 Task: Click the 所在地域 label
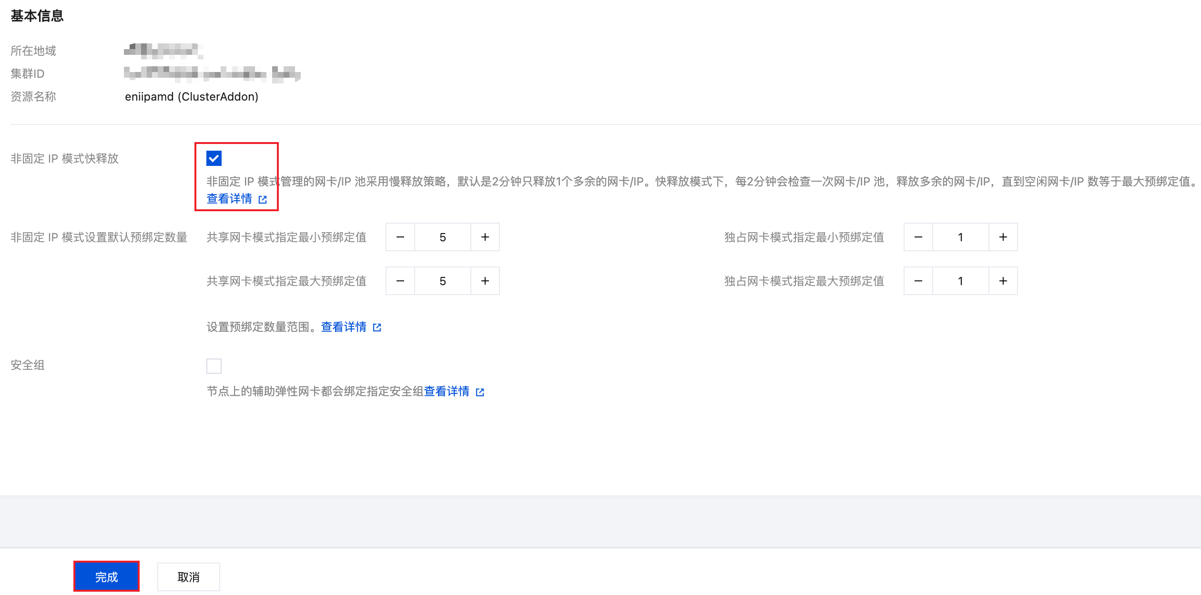pos(33,51)
